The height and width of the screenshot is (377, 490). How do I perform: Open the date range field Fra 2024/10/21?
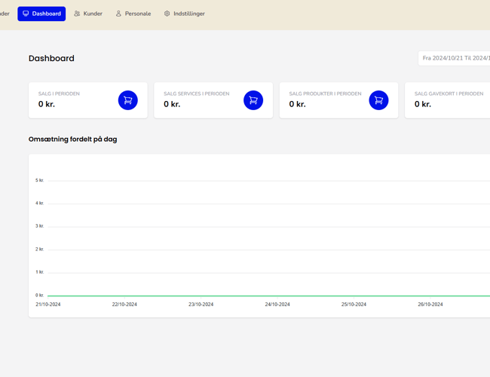454,58
